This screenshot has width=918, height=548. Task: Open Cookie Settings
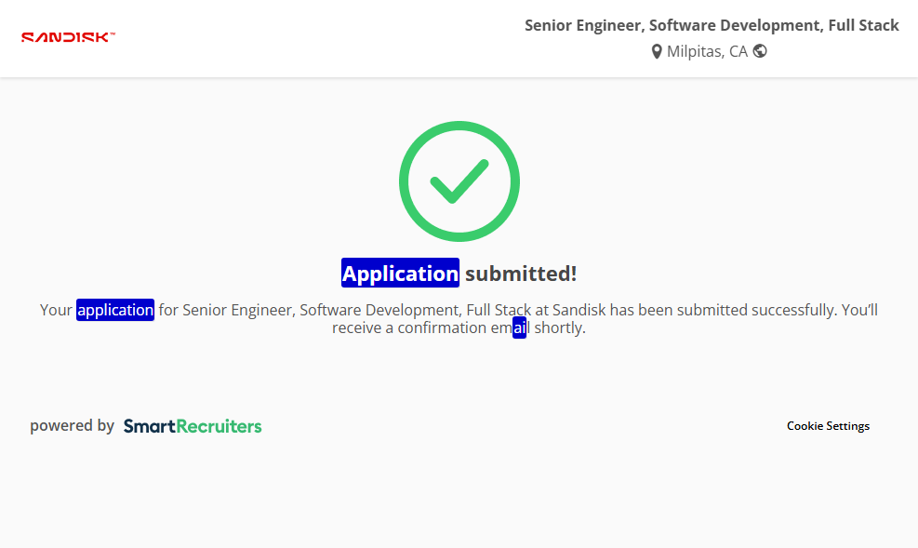pos(828,426)
